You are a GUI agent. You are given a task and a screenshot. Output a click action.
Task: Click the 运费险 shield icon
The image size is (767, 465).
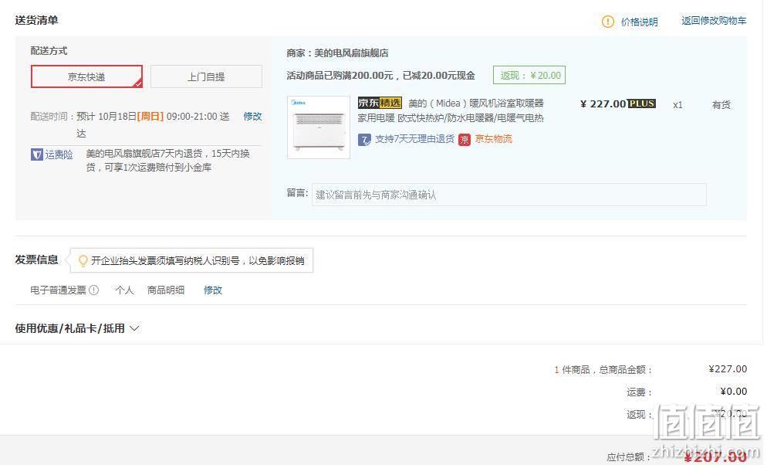[37, 154]
